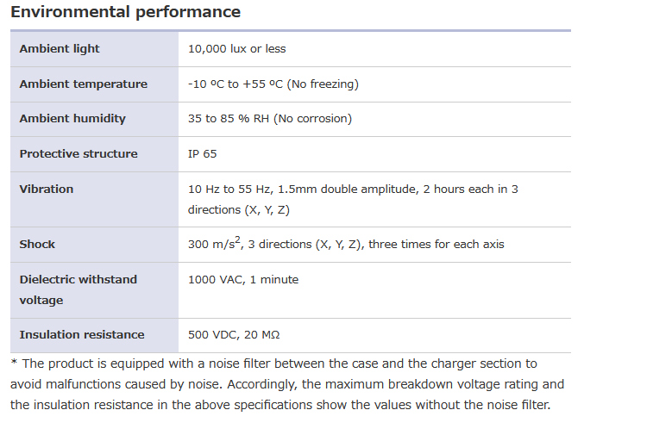
Task: Click the (No corrosion) note
Action: (x=312, y=119)
